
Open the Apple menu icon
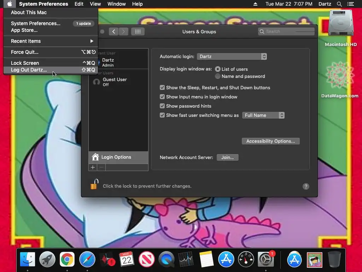pyautogui.click(x=10, y=4)
